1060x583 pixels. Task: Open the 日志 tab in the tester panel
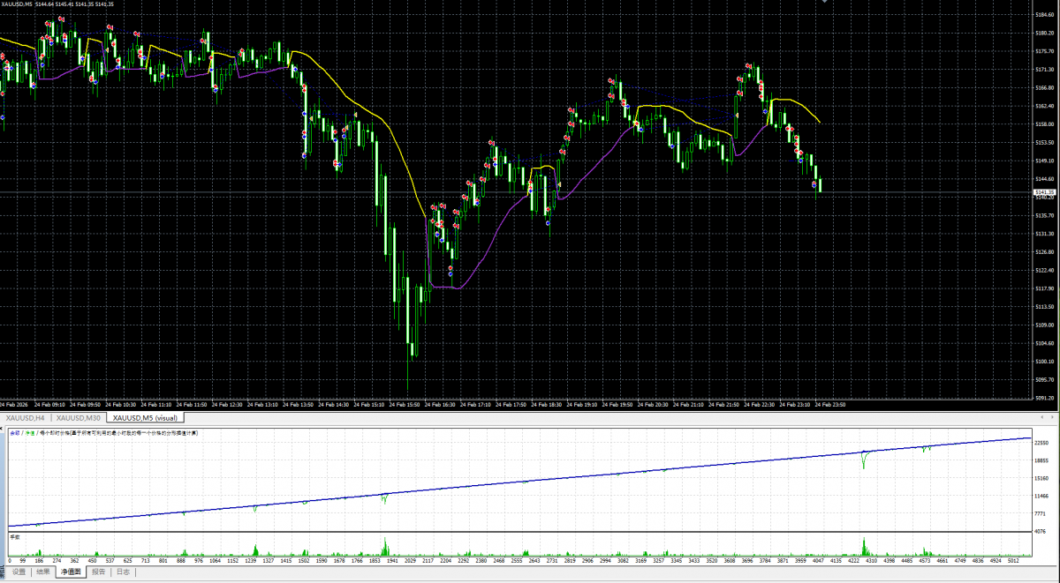[x=123, y=572]
